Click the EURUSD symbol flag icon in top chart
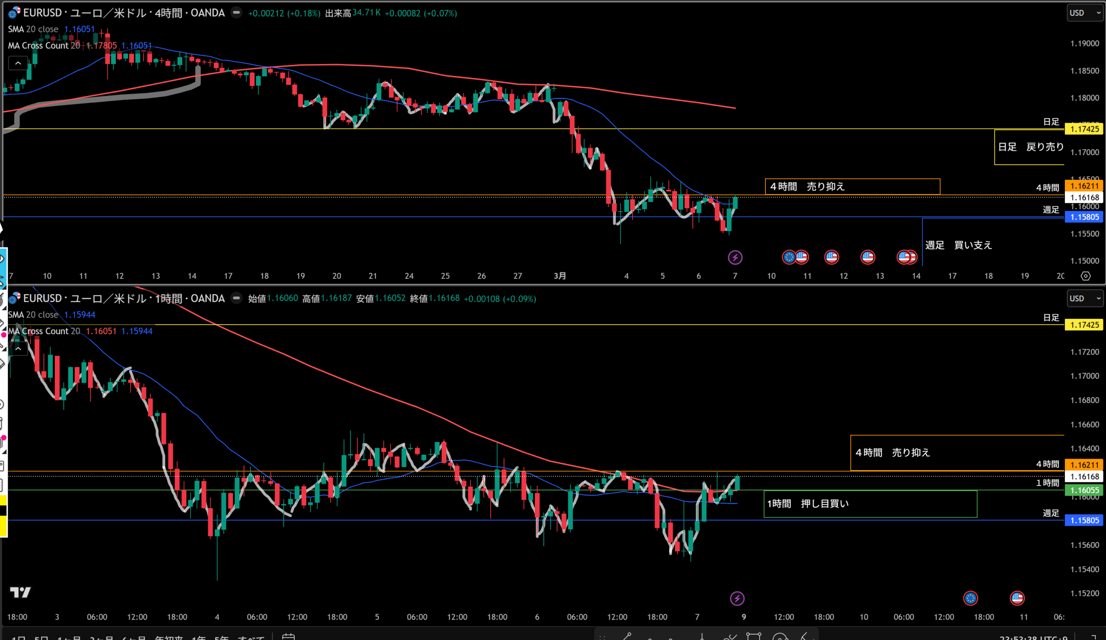Screen dimensions: 1106x640 pyautogui.click(x=14, y=13)
